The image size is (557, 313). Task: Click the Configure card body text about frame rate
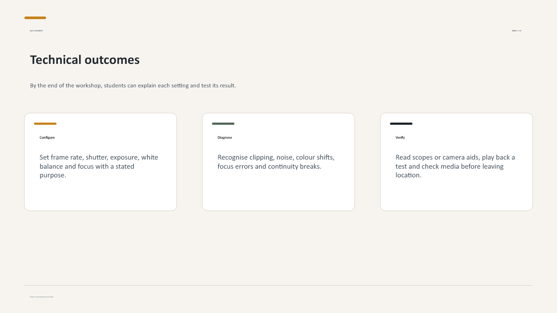(x=99, y=166)
